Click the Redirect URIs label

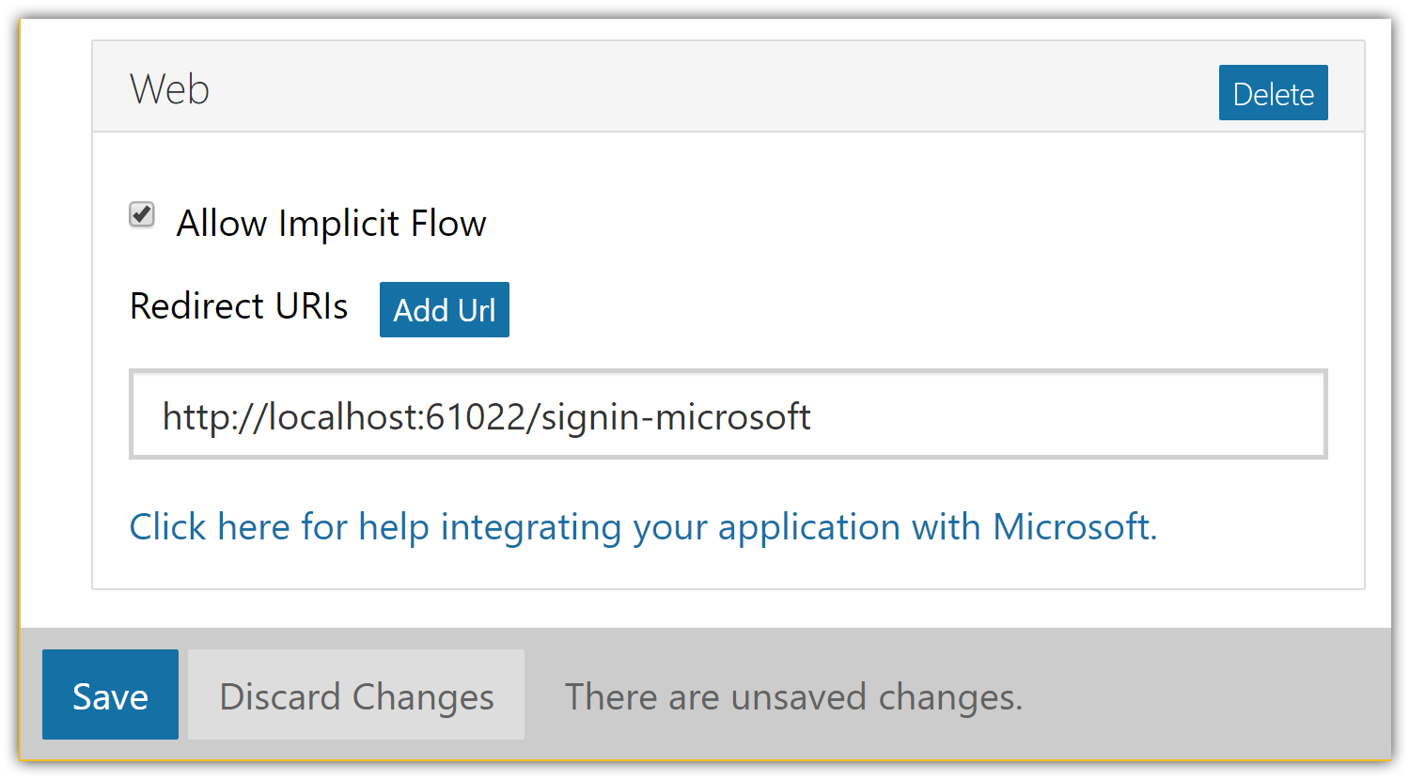pos(239,306)
